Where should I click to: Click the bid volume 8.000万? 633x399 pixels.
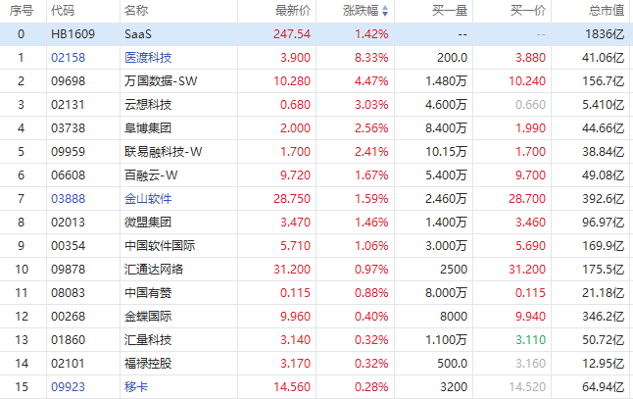coord(446,293)
